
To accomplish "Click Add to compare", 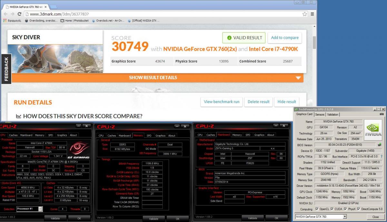I will pyautogui.click(x=285, y=38).
